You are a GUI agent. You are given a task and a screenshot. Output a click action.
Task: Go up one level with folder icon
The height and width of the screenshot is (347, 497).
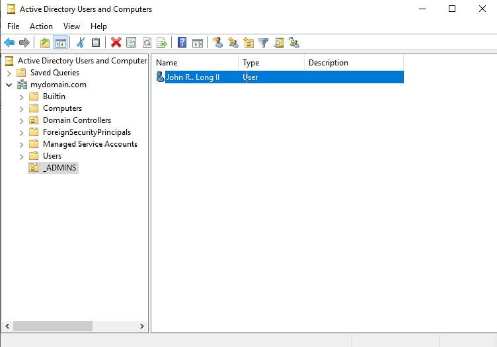(45, 42)
